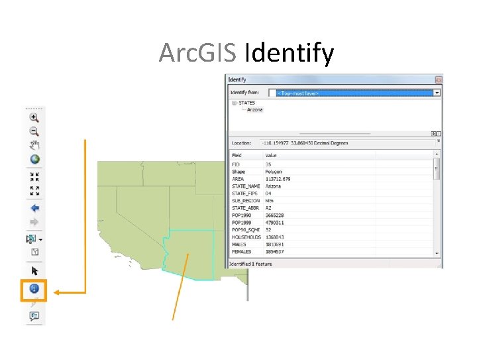Collapse the STATES tree node
The width and height of the screenshot is (477, 358).
coord(235,103)
